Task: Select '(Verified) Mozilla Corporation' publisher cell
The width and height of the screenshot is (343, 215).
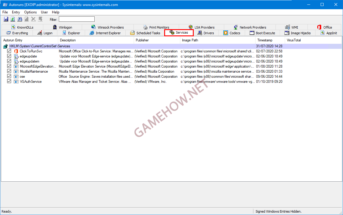Action: coord(154,71)
